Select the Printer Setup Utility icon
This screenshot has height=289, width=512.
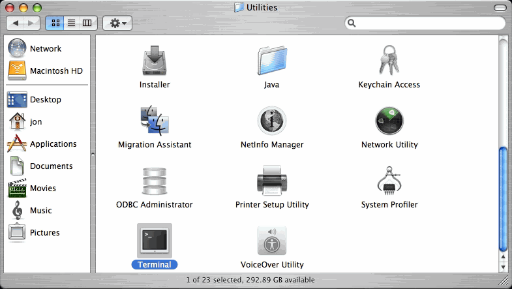pyautogui.click(x=272, y=180)
